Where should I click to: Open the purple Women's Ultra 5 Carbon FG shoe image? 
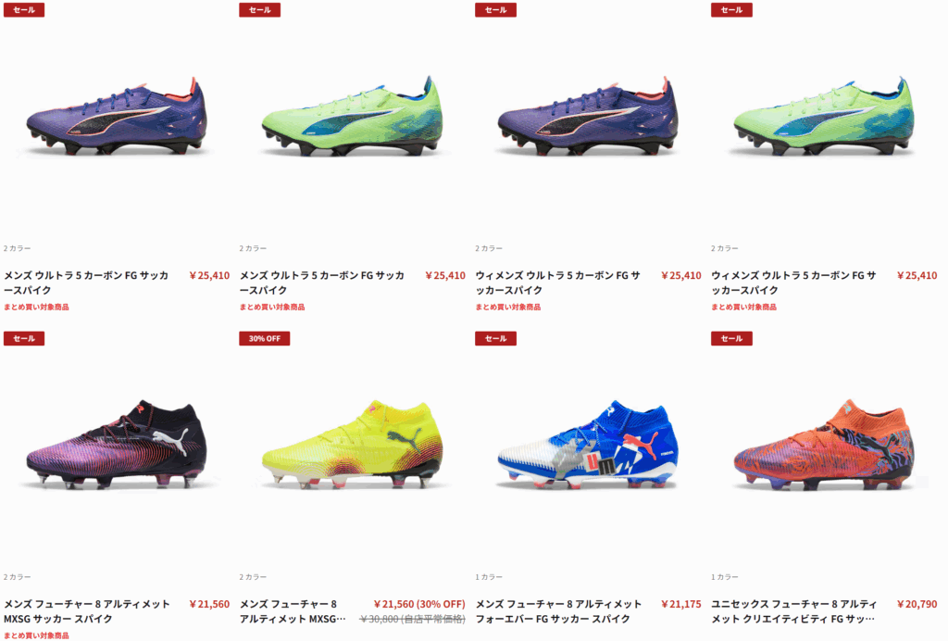588,117
